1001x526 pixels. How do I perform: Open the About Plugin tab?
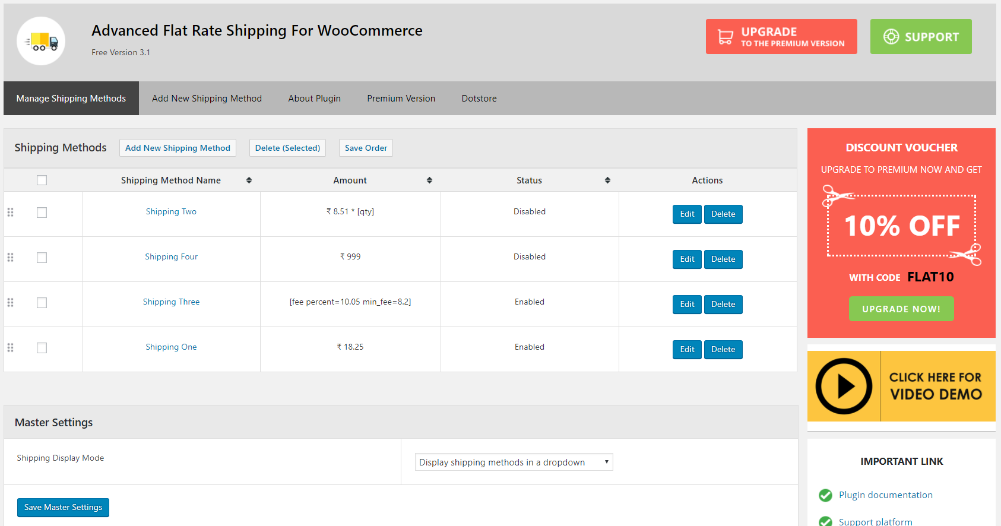coord(315,99)
